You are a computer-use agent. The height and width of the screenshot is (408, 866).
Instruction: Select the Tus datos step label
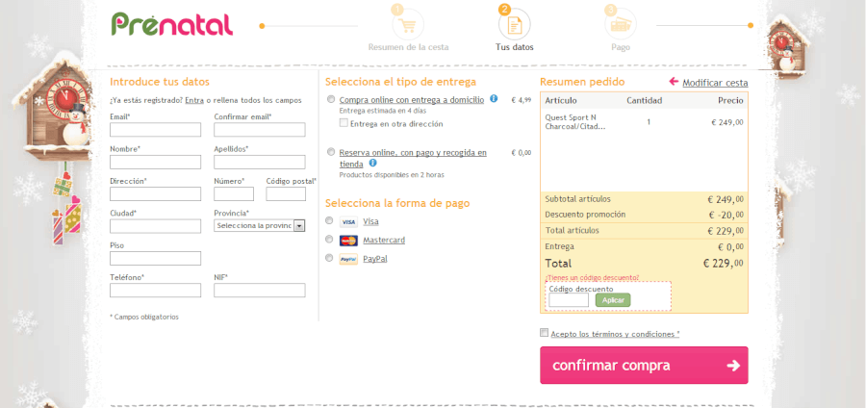515,47
